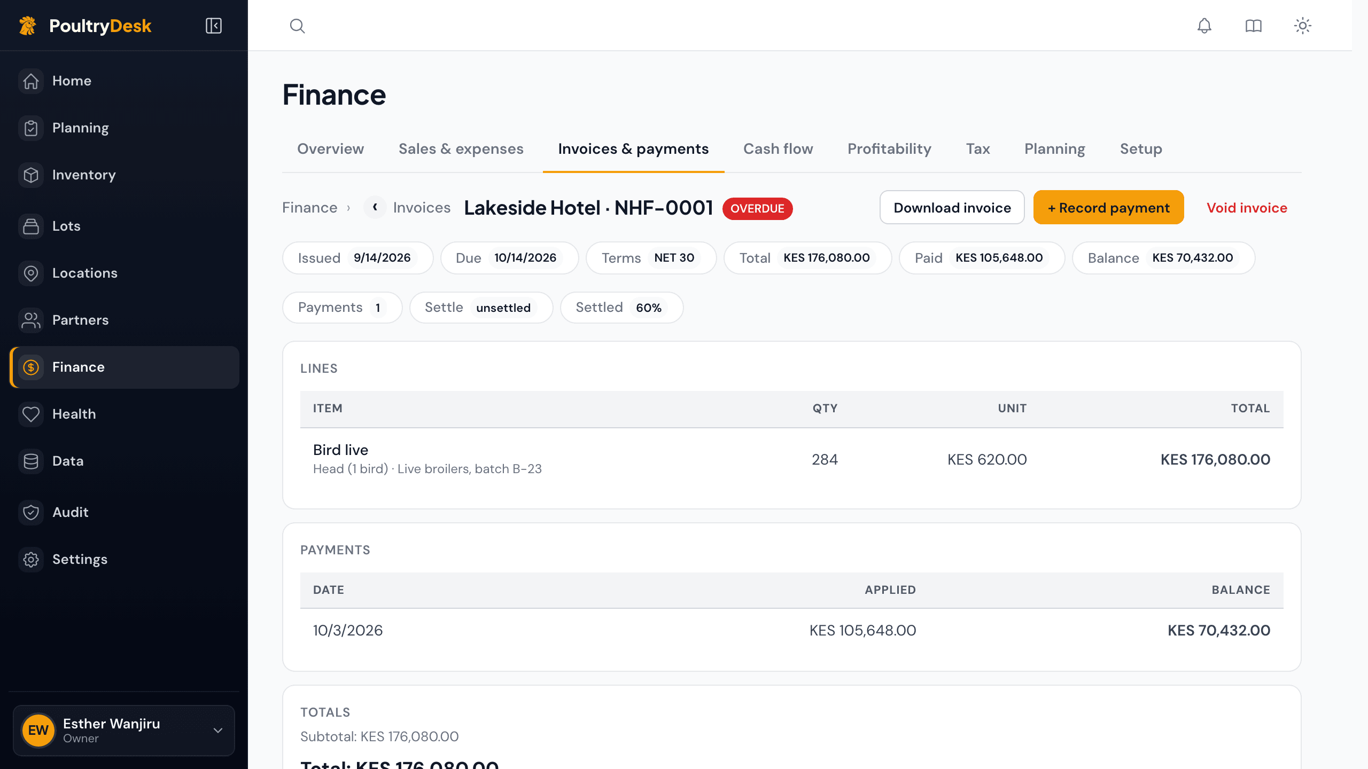
Task: Open the Audit label in the sidebar
Action: point(71,513)
